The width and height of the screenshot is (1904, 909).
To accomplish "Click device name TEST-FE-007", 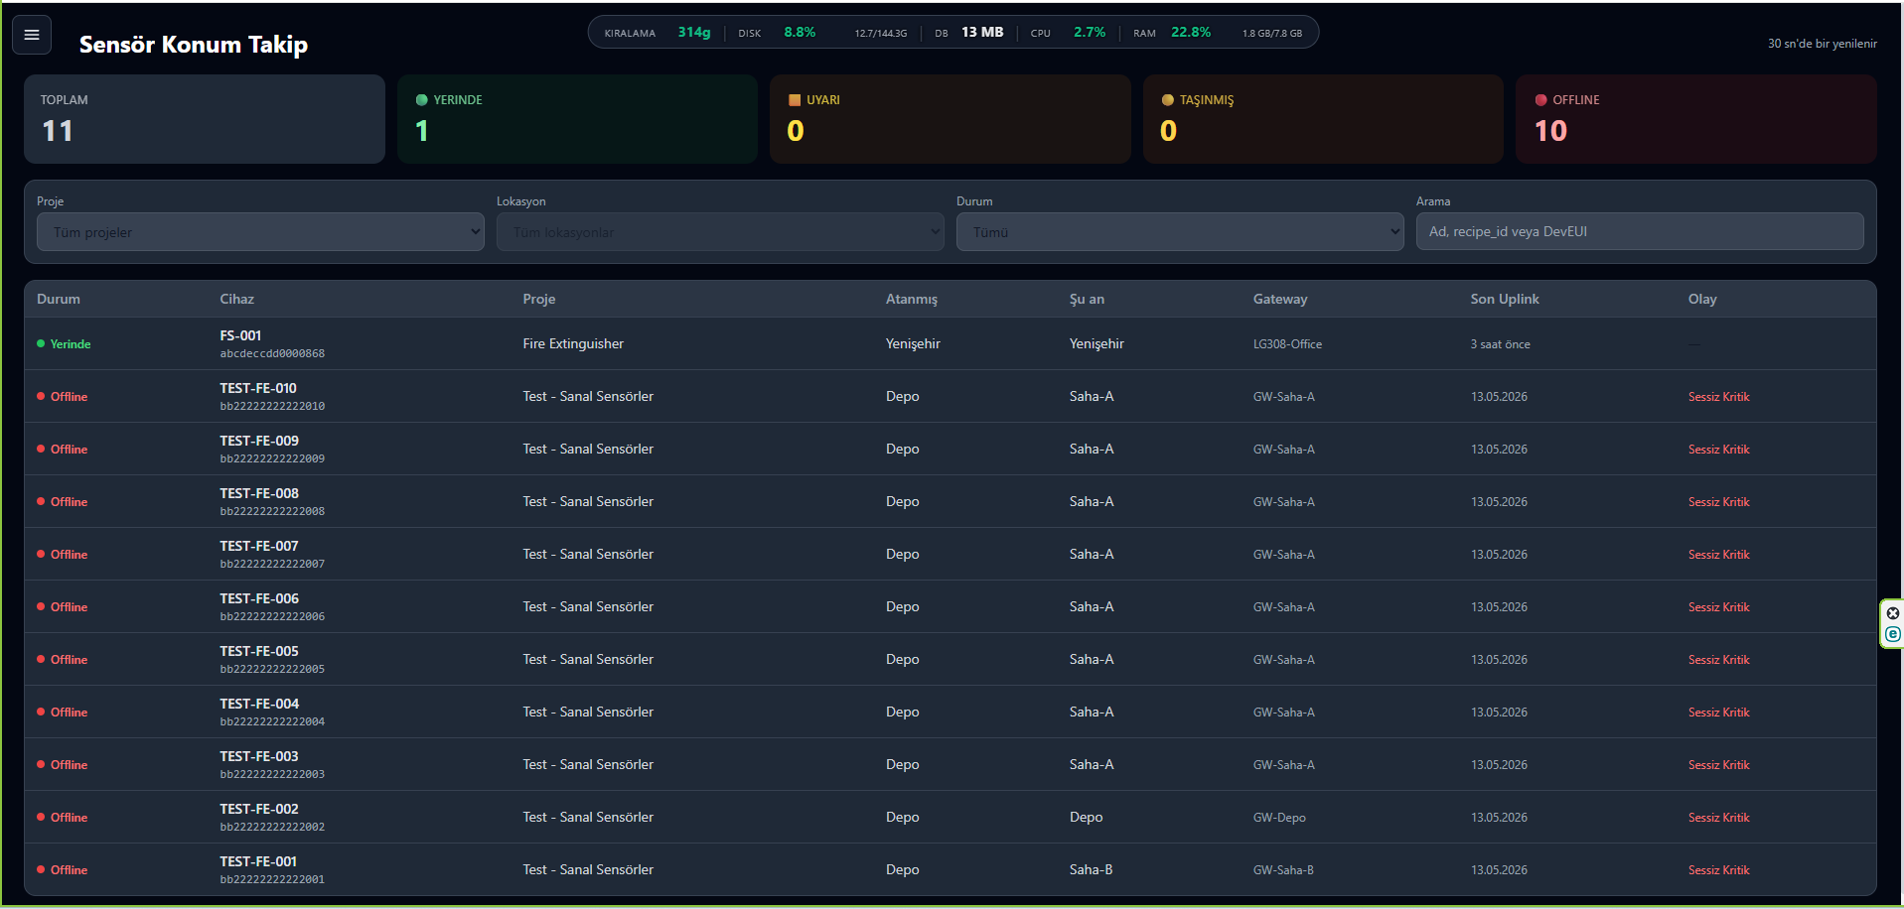I will click(x=259, y=546).
